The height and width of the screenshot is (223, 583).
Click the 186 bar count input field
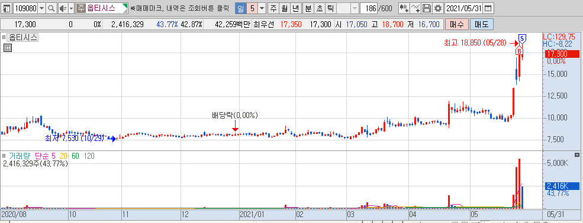pos(369,8)
